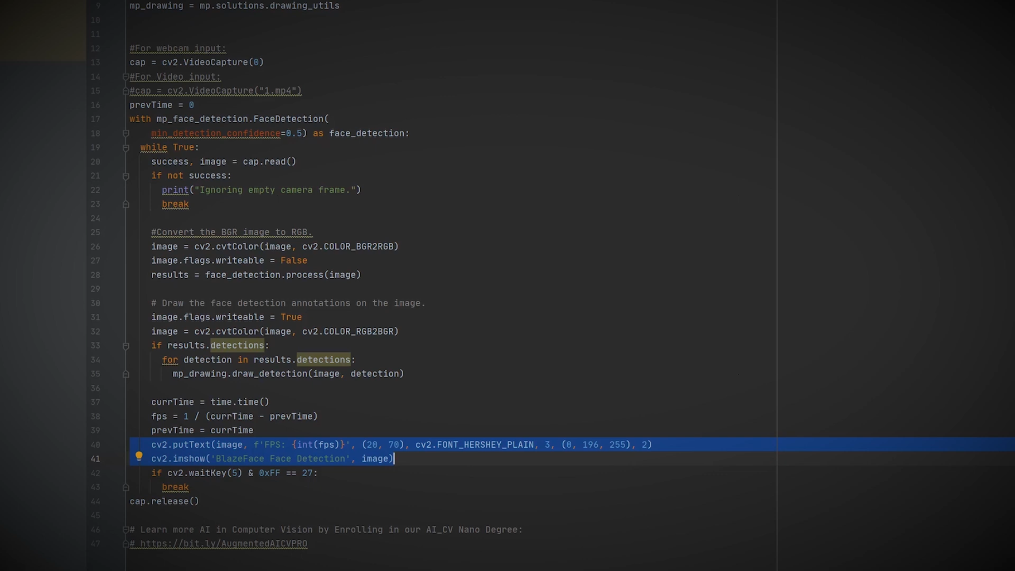The image size is (1015, 571).
Task: Click the 'break' after the waitKey check
Action: coord(175,487)
